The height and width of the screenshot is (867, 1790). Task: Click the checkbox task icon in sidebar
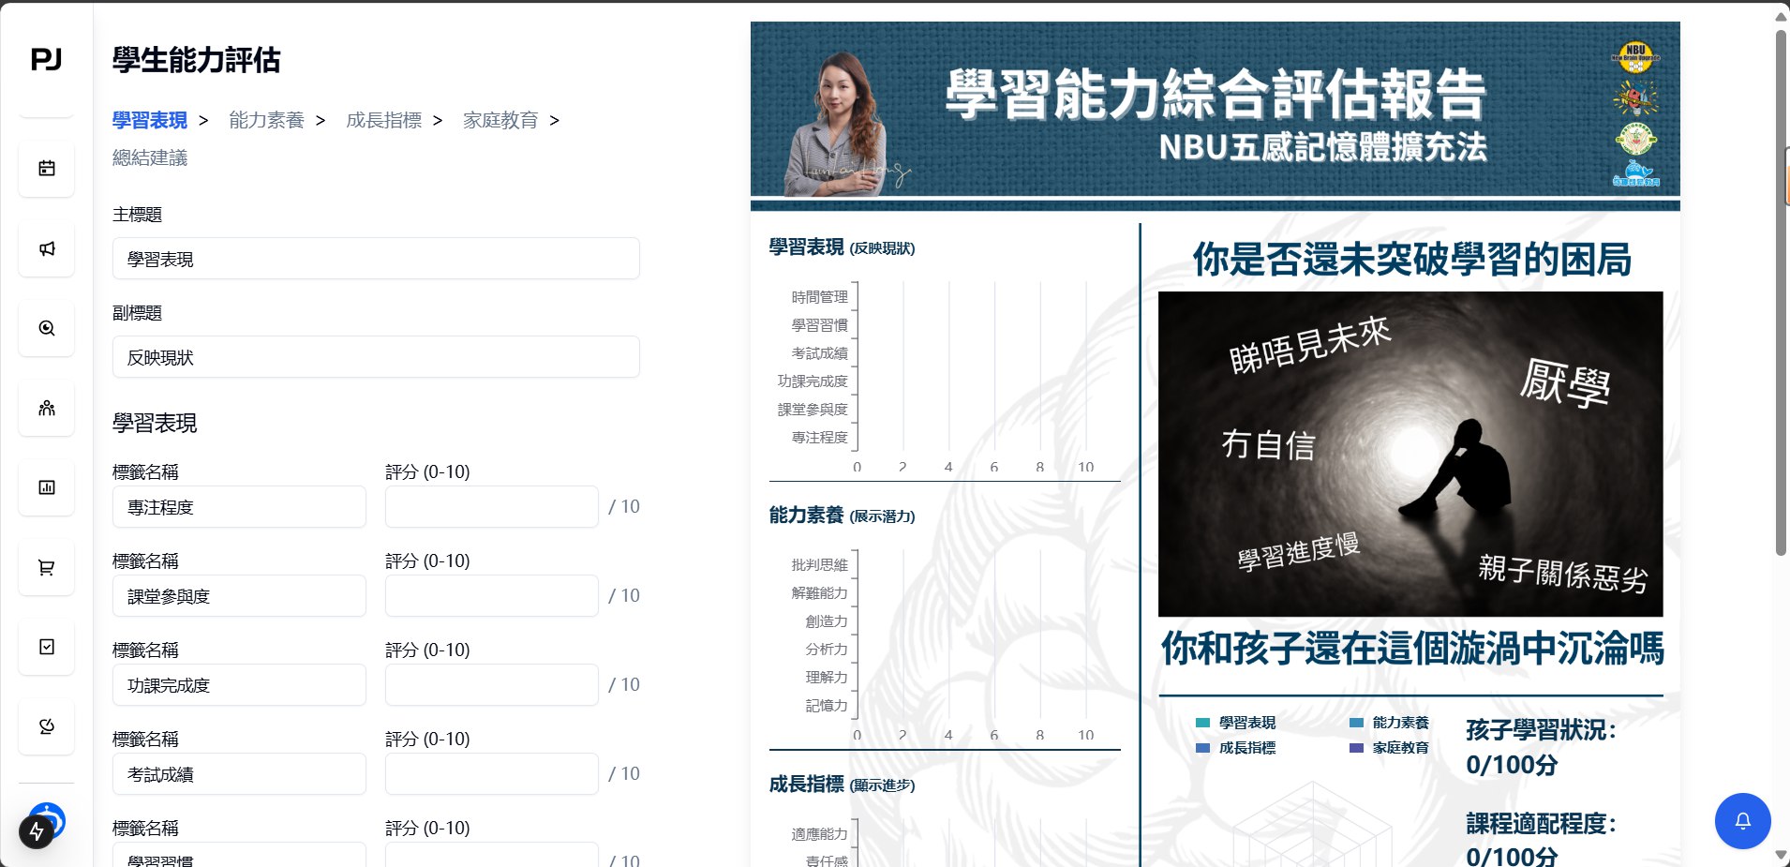pos(47,647)
